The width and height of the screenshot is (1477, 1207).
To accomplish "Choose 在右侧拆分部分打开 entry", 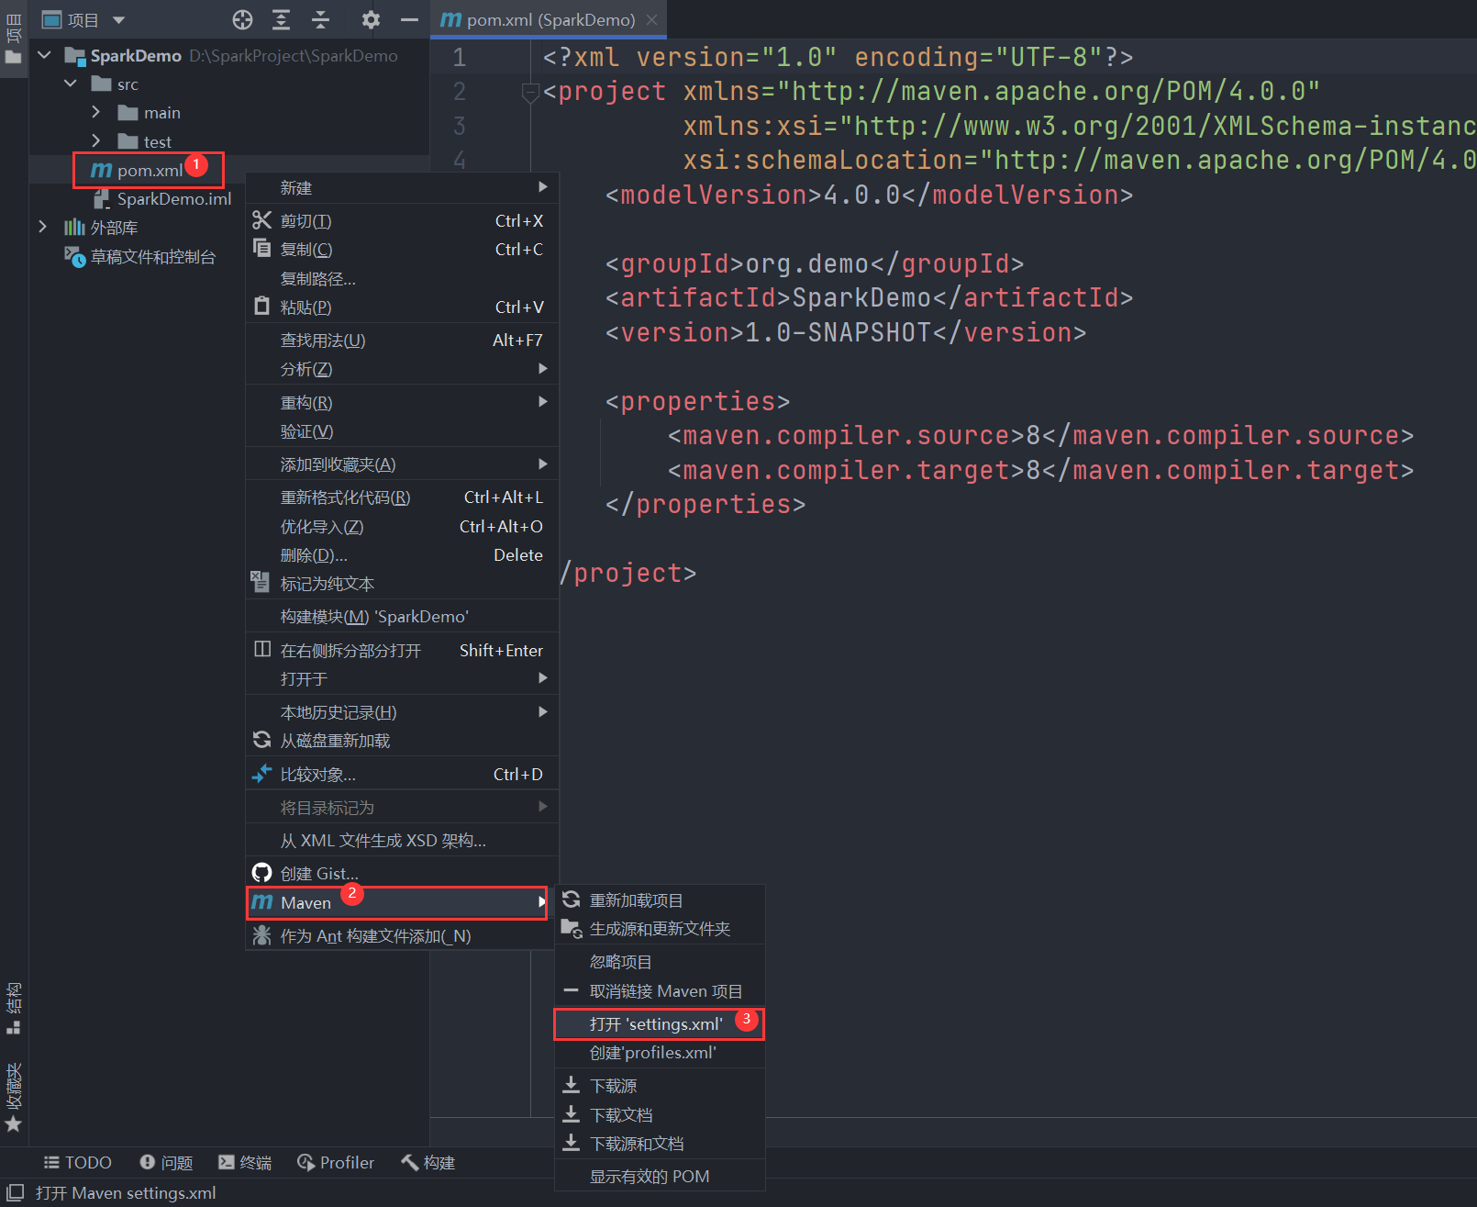I will (402, 650).
